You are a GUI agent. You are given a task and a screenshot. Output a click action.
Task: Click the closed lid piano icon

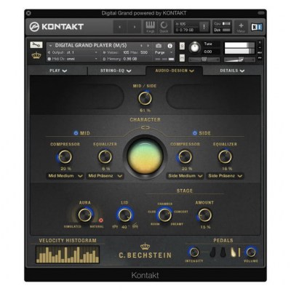coord(115,226)
